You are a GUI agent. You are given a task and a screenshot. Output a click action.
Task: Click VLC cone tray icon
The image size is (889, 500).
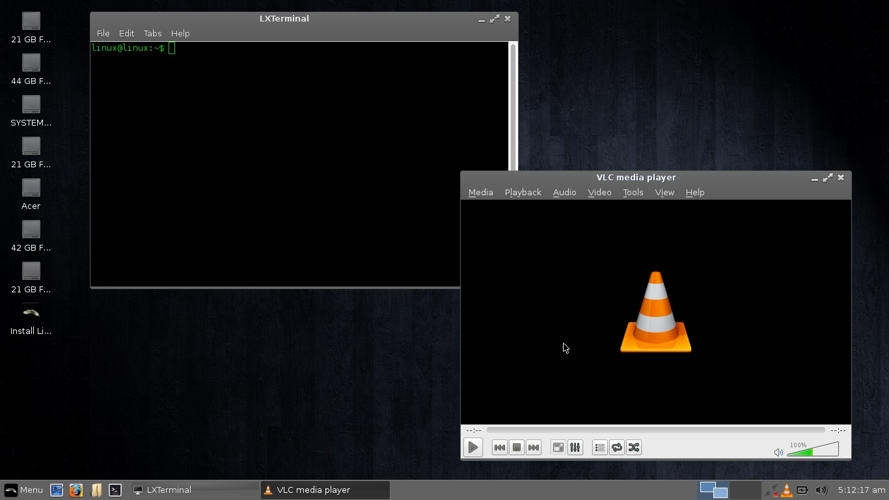787,490
